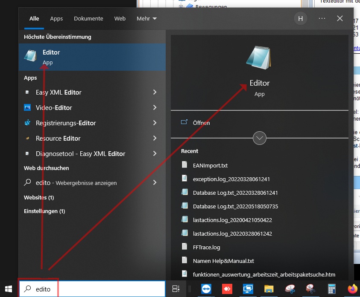Switch to the Dokumente tab
The height and width of the screenshot is (297, 360).
coord(88,19)
